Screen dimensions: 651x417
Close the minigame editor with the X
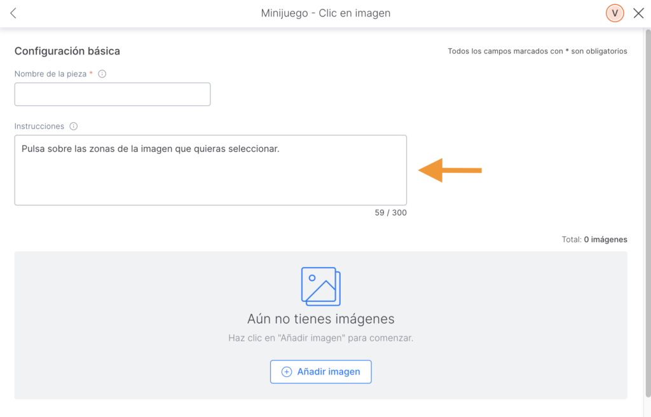[x=638, y=13]
